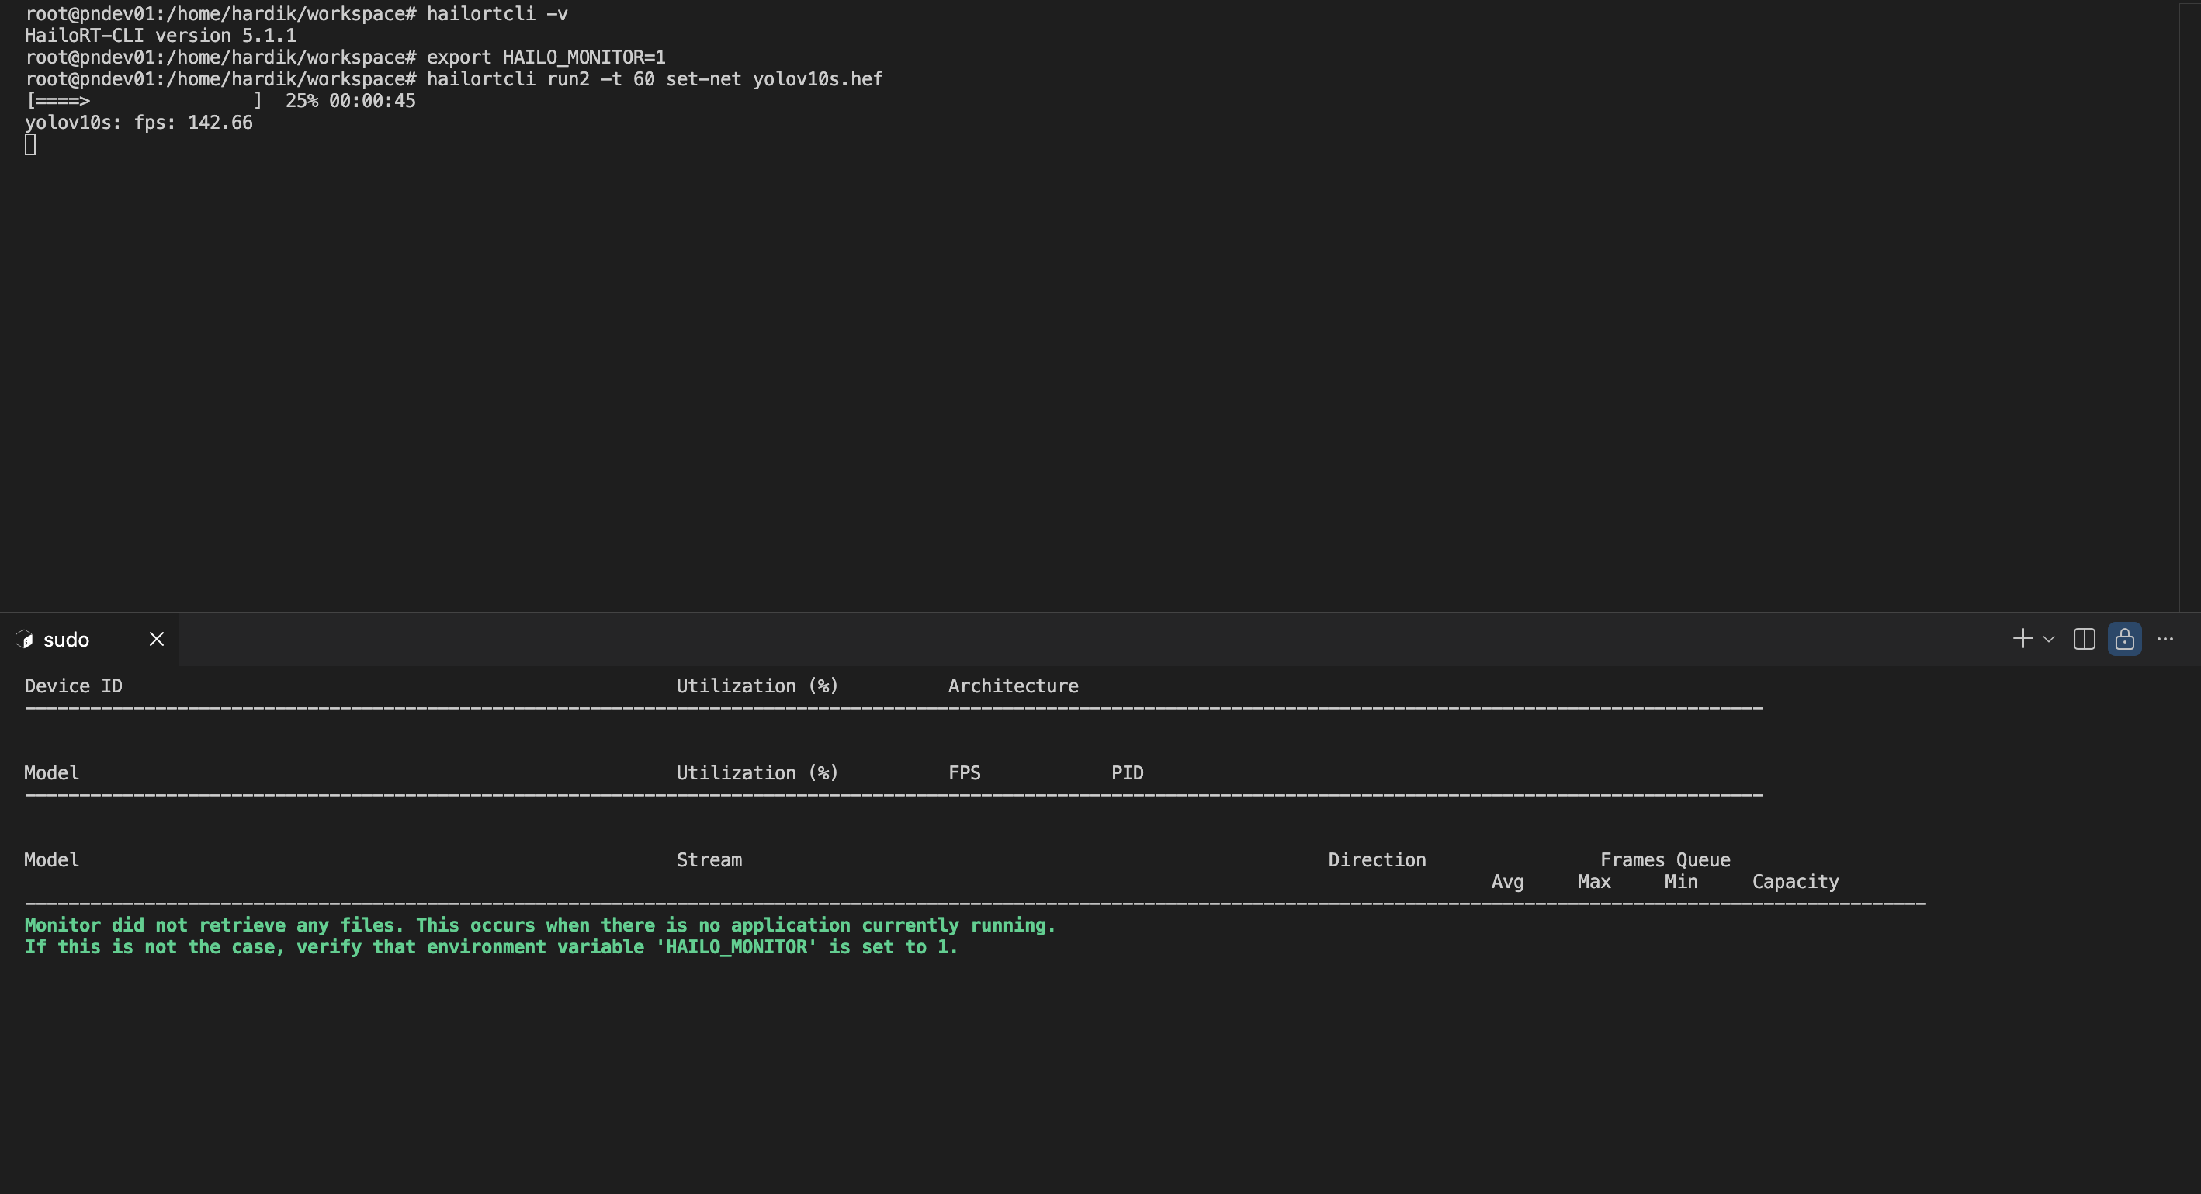Click the 'Frames Queue' header label
Screen dimensions: 2201x1194
[x=1665, y=860]
